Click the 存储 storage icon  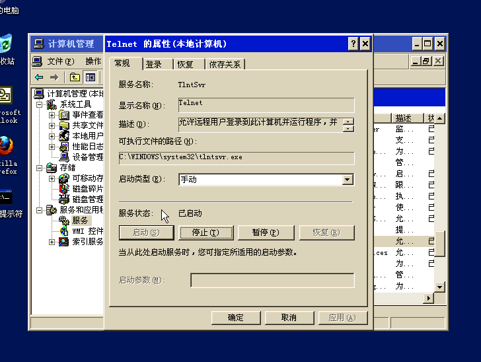coord(52,168)
